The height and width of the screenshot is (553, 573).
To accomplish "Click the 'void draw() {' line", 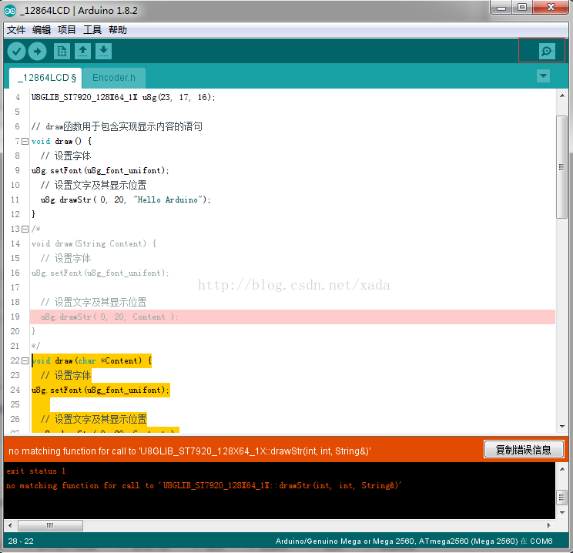I will point(62,141).
